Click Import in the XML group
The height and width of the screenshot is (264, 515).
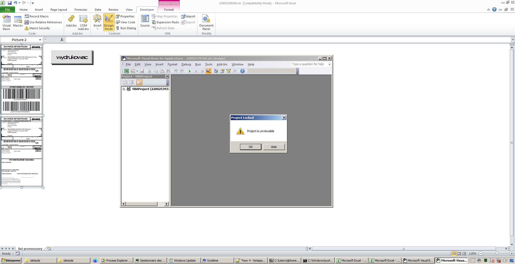click(188, 16)
